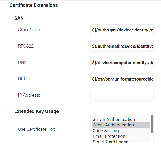Viewport: 161px width, 146px height.
Task: Select the URI input box
Action: click(122, 79)
